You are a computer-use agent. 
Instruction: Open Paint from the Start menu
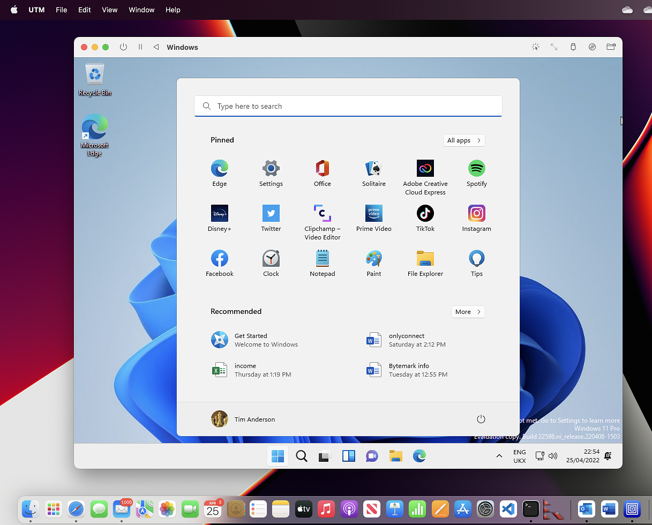373,259
